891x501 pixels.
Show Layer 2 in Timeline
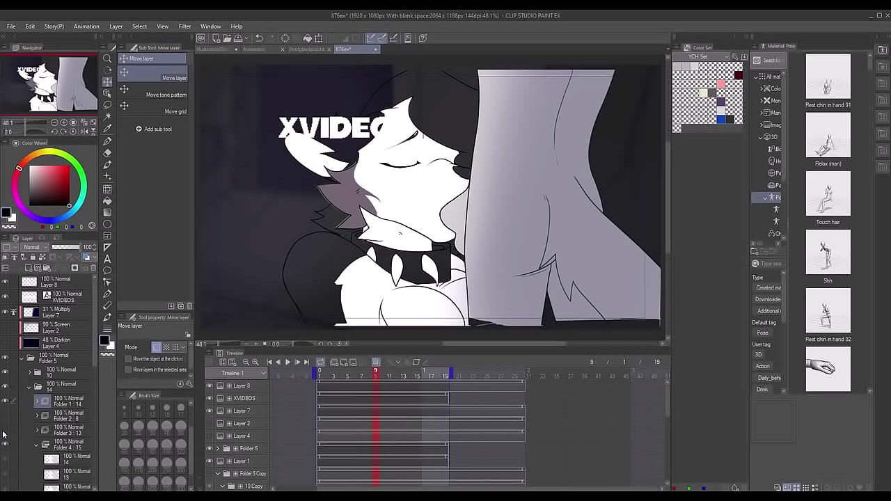point(210,423)
